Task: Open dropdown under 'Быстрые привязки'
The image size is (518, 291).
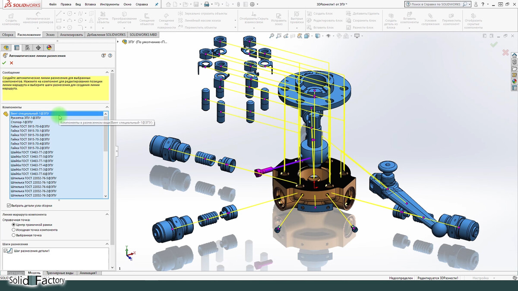Action: (x=297, y=28)
